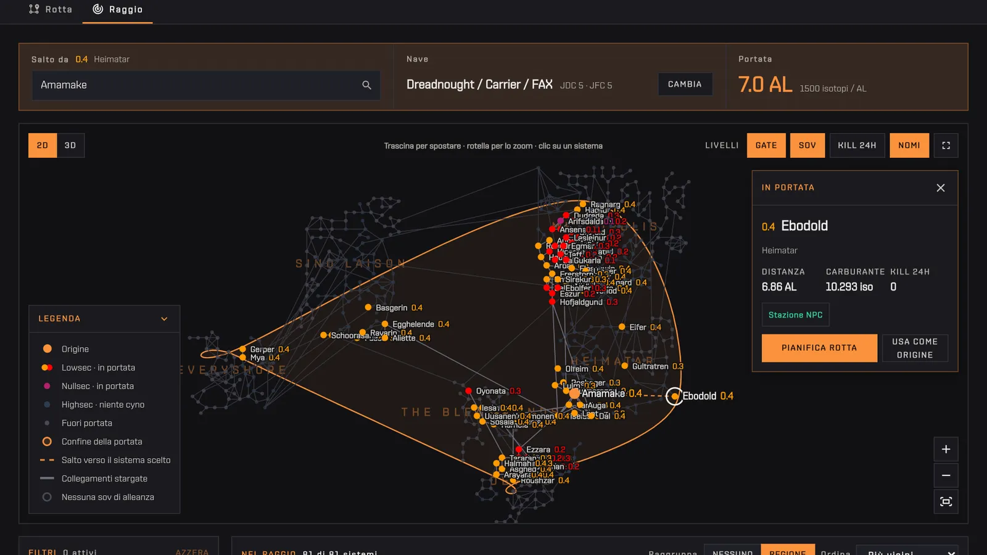This screenshot has width=987, height=555.
Task: Click the Basgerin system marker
Action: [368, 307]
